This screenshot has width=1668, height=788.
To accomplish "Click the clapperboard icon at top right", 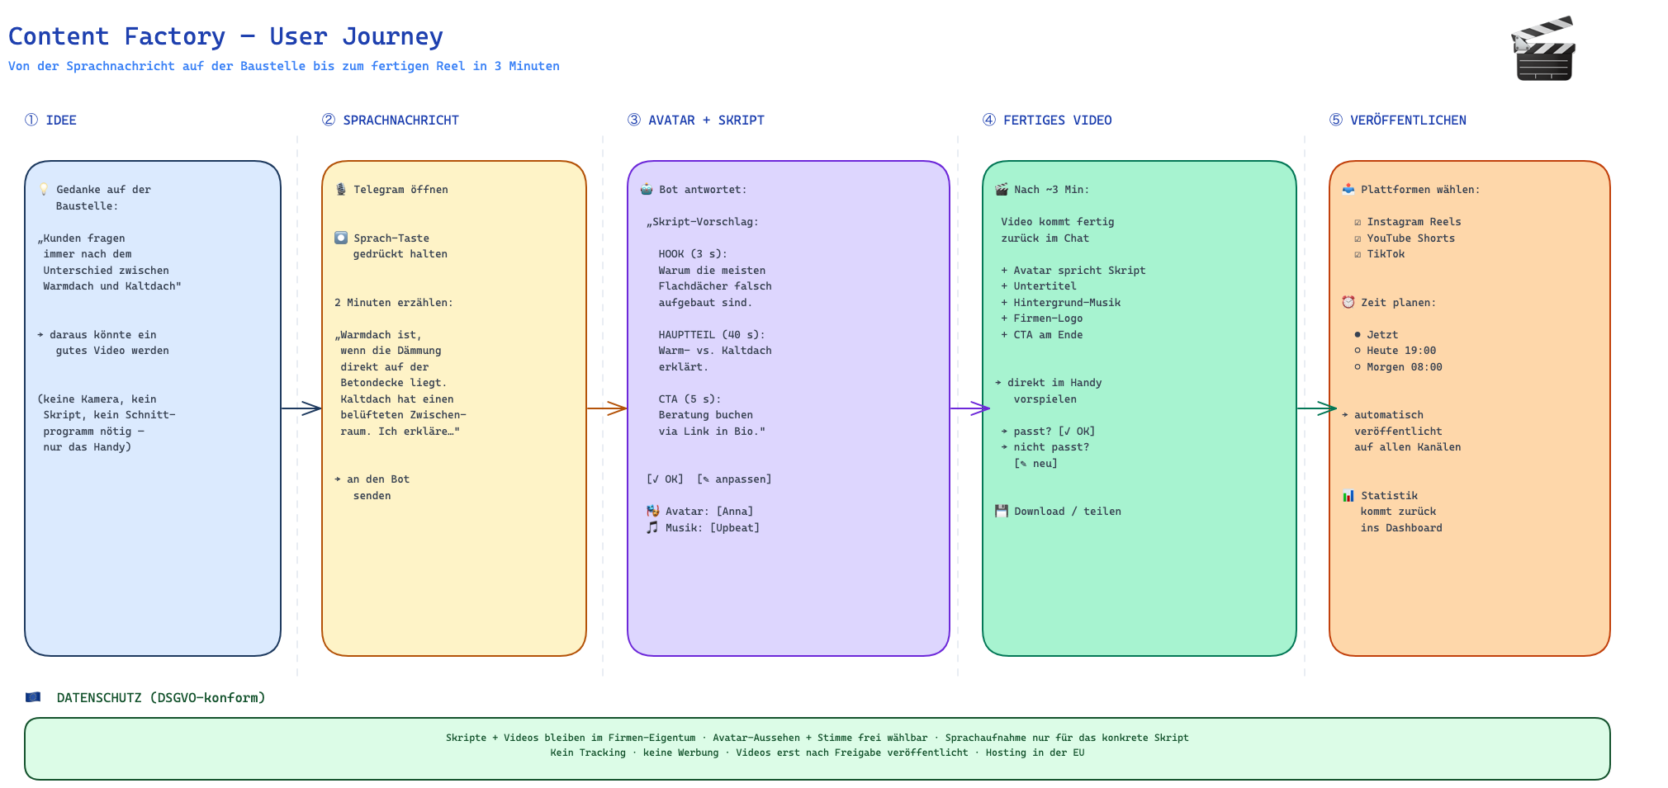I will pos(1544,49).
